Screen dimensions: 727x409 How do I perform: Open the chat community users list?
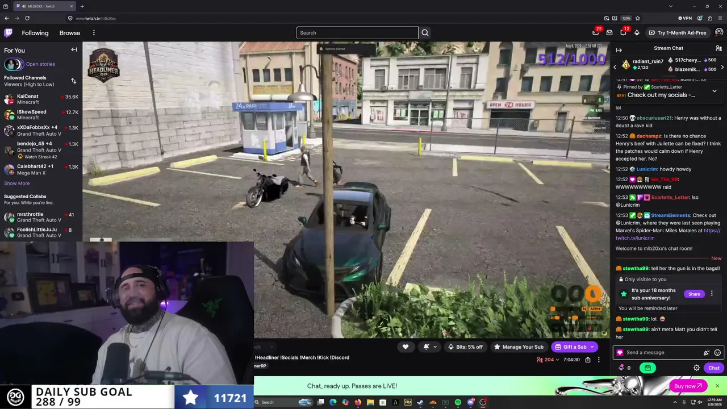click(x=718, y=49)
